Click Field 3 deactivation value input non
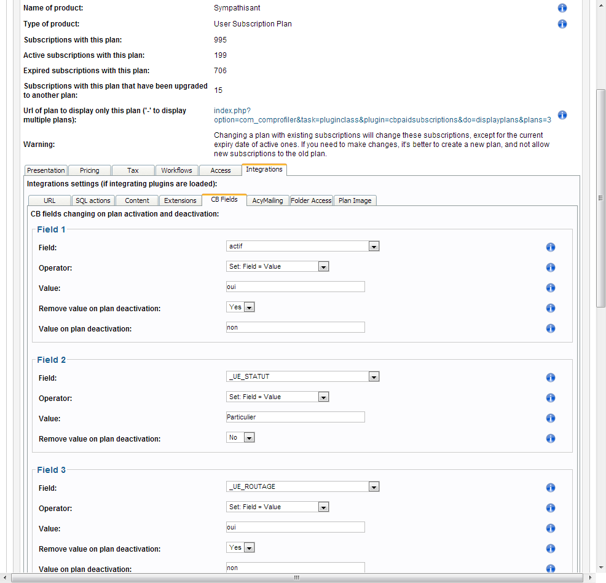606x583 pixels. (295, 568)
